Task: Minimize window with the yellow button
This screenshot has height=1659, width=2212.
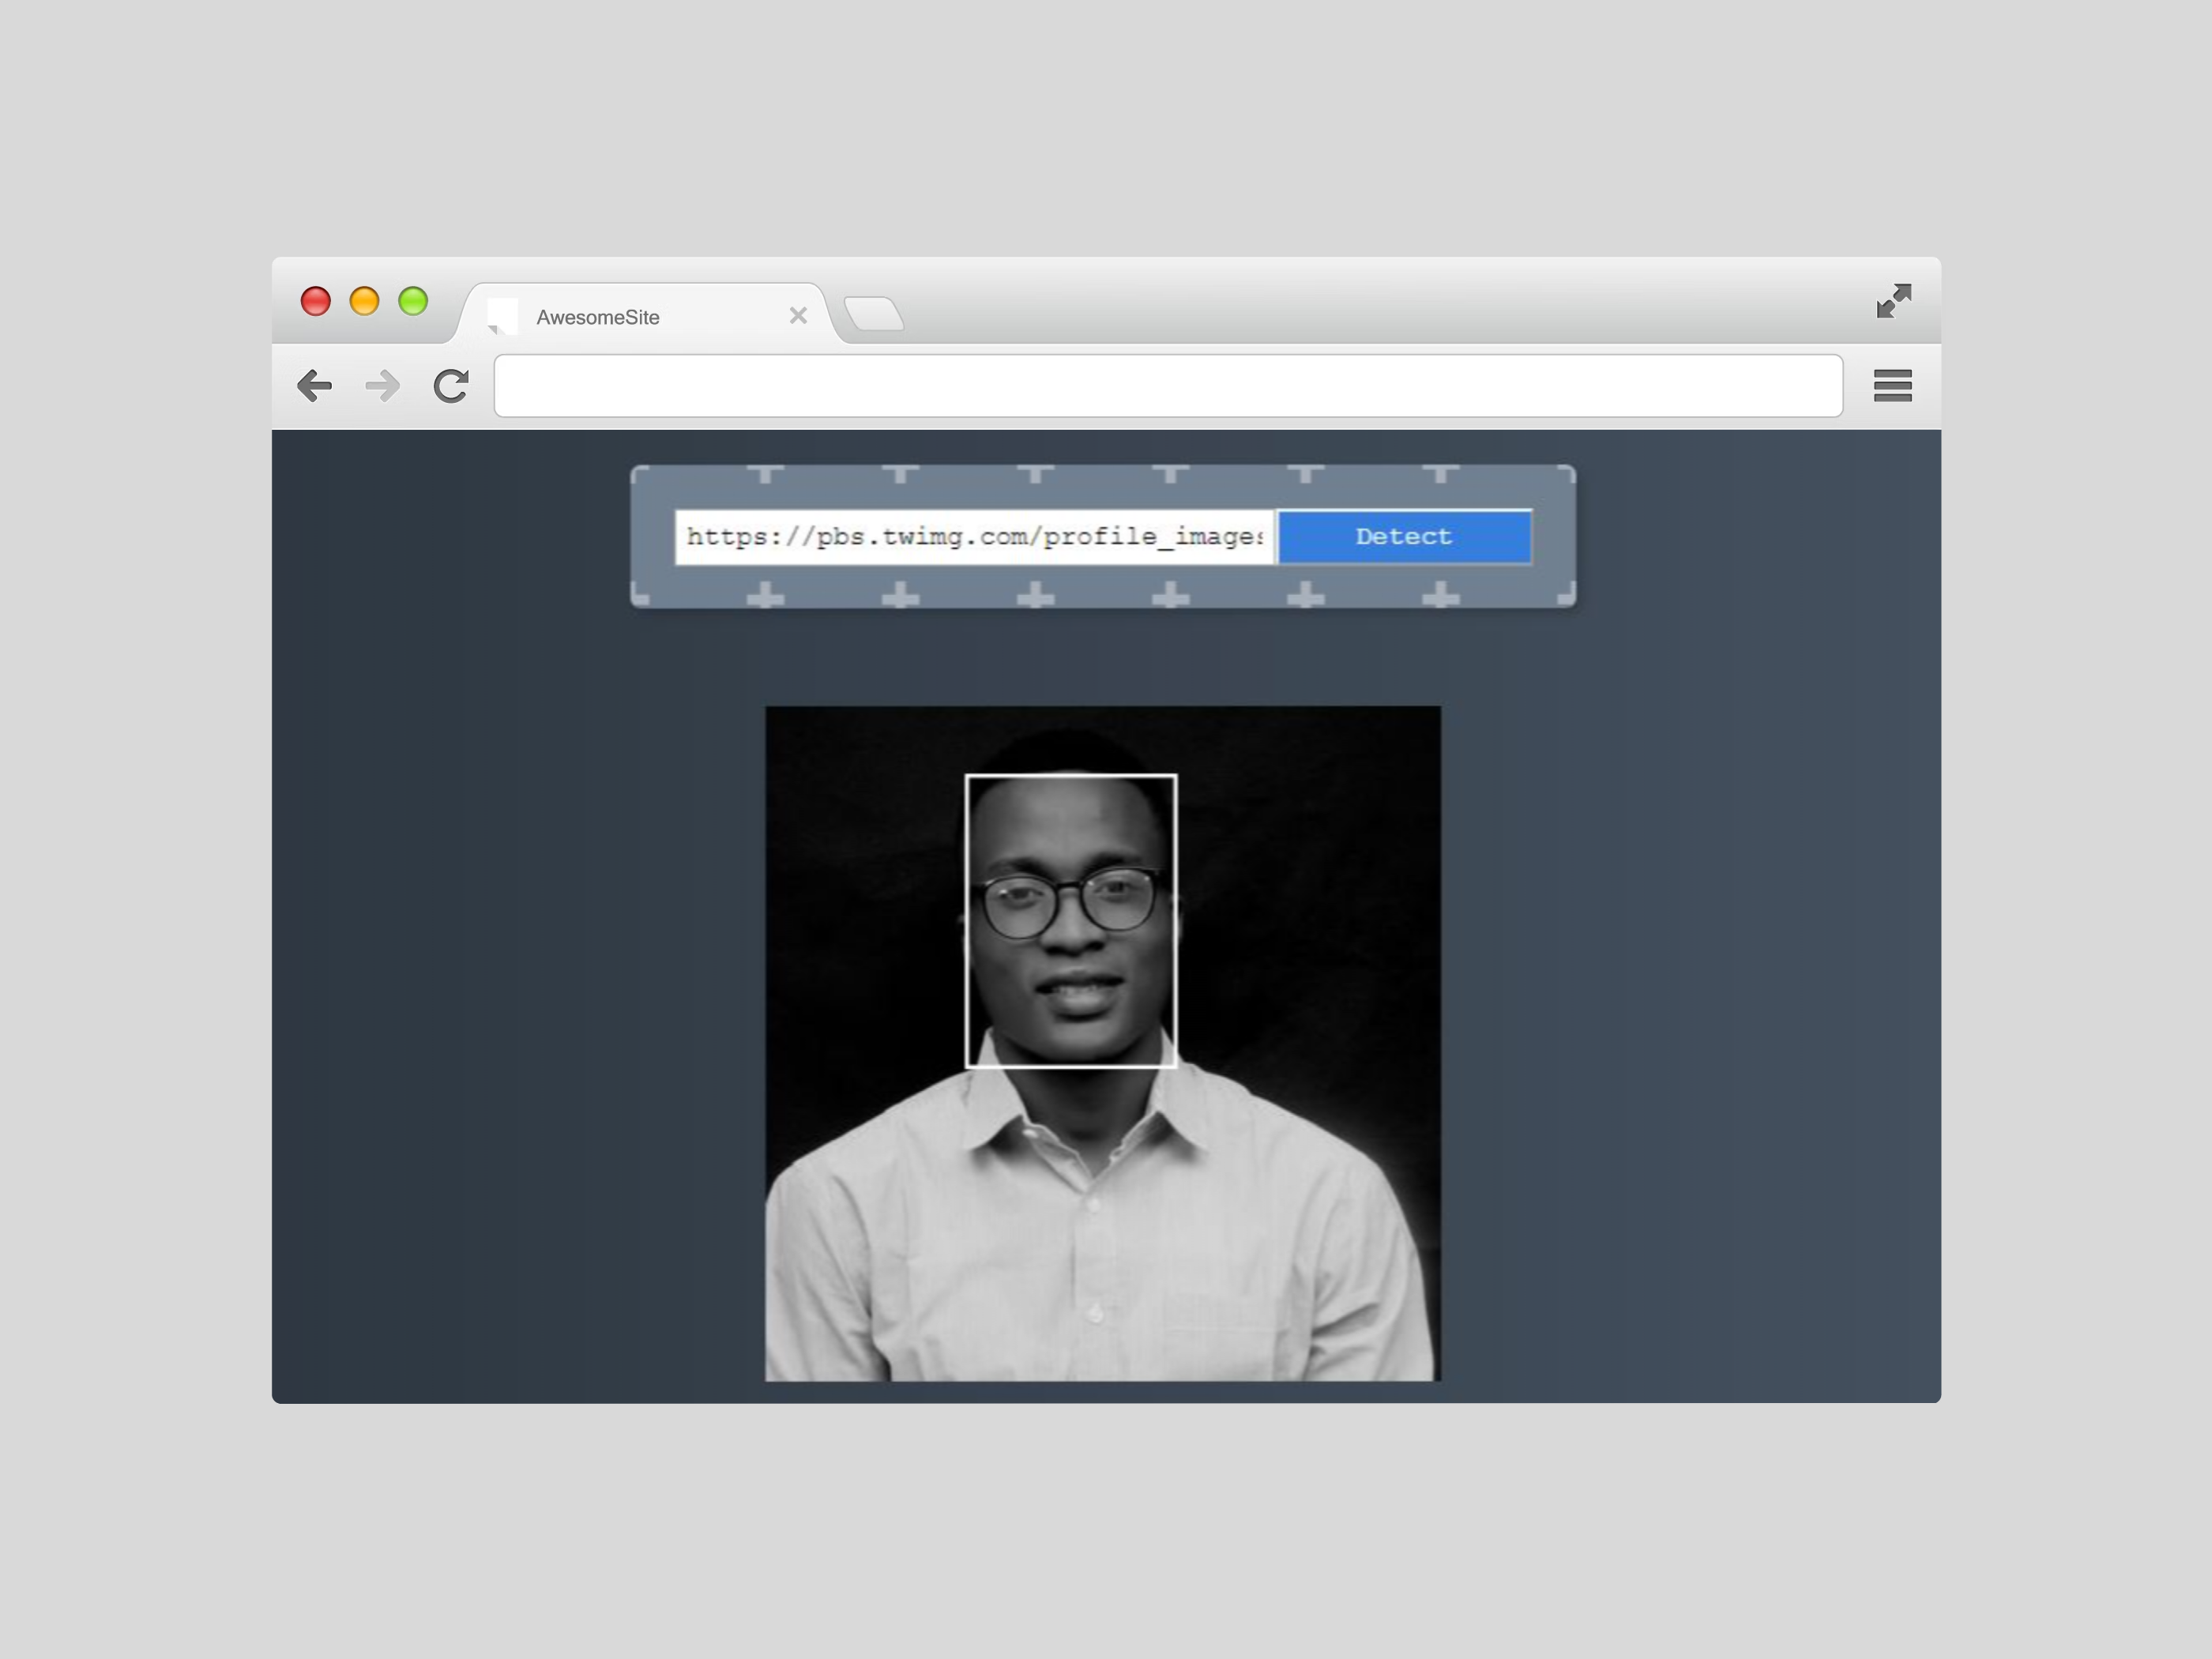Action: [365, 301]
